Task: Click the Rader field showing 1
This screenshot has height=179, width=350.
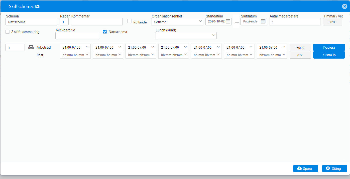Action: (64, 22)
